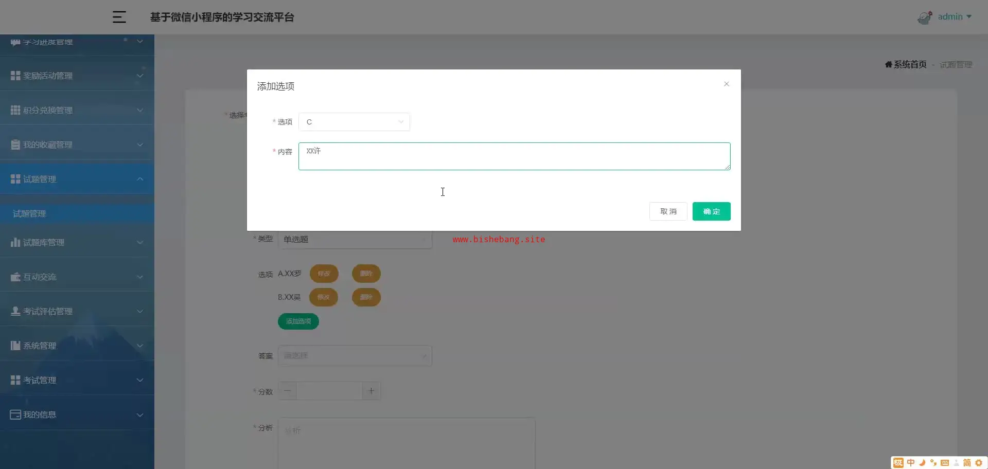The width and height of the screenshot is (988, 469).
Task: Open the 我的信息 menu label
Action: tap(40, 414)
